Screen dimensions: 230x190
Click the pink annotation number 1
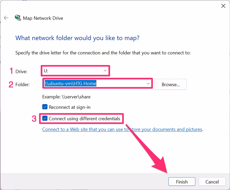(x=11, y=71)
